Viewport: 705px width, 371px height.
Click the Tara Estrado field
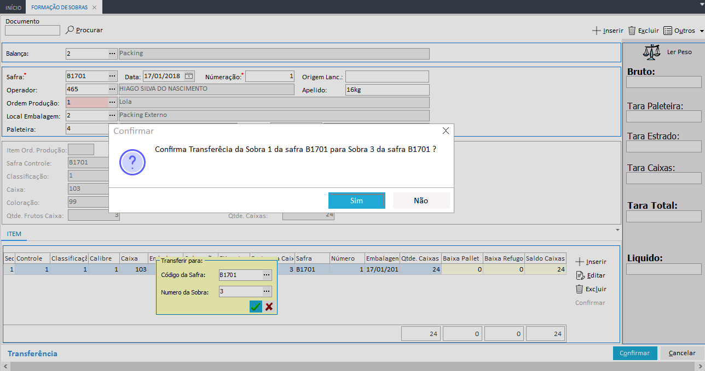click(x=663, y=146)
